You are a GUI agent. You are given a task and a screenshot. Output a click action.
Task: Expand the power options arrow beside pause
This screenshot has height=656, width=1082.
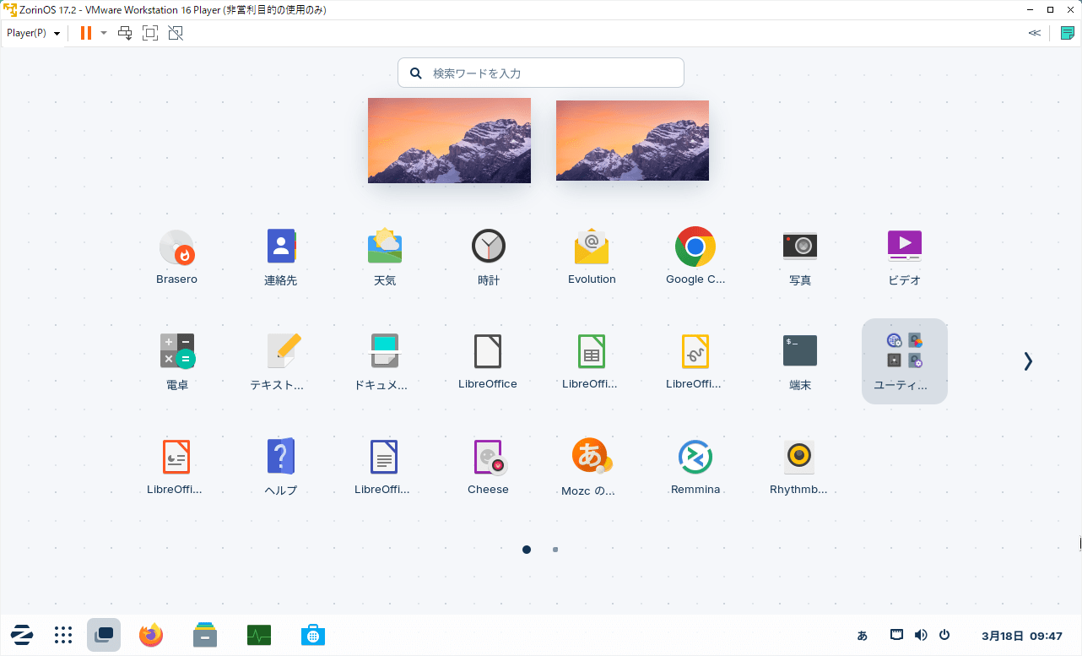coord(104,33)
